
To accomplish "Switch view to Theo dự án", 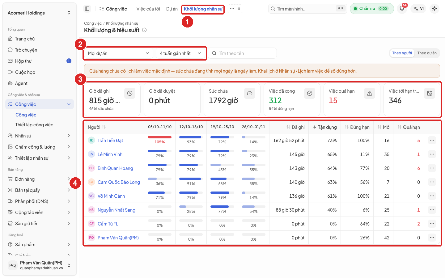I will tap(427, 53).
